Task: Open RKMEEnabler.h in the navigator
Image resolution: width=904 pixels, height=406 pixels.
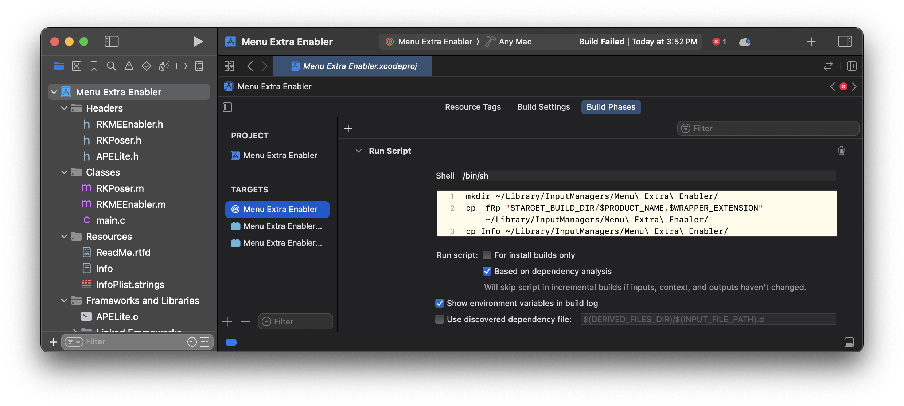Action: coord(130,124)
